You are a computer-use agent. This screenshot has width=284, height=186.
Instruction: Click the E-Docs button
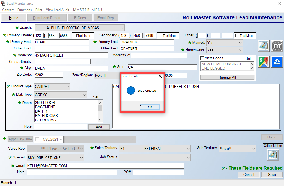coord(80,18)
